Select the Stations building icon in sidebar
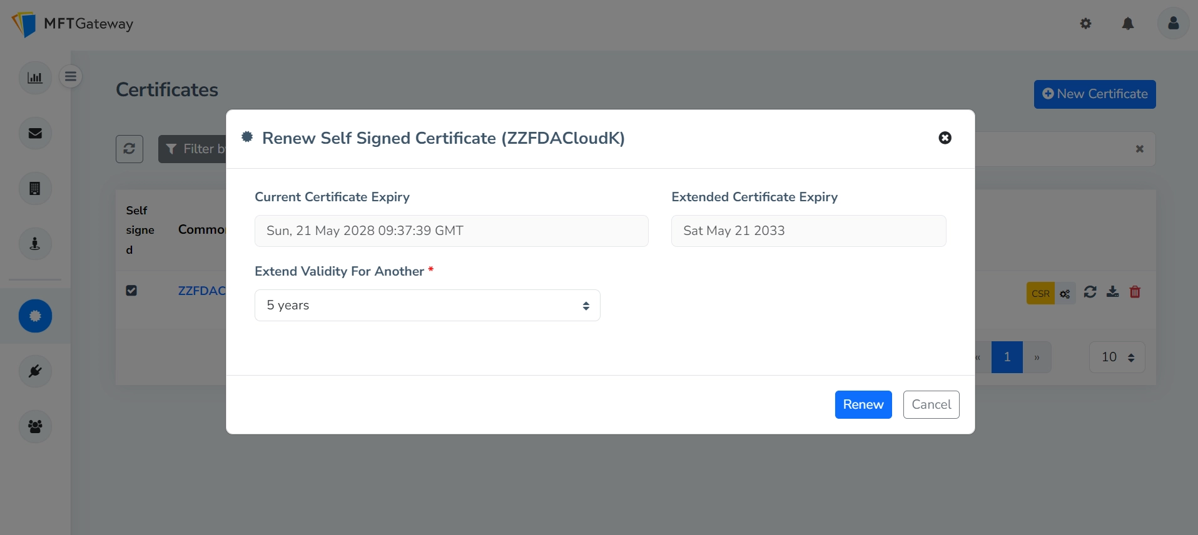1198x535 pixels. point(34,188)
